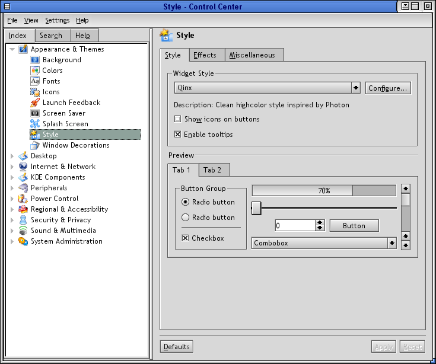Decrease the spinbox value with down arrow

320,228
